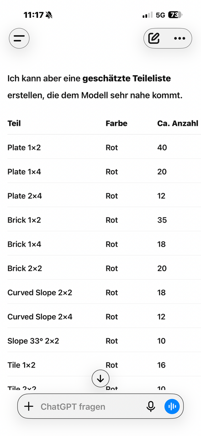Select the Teil column header
Image resolution: width=201 pixels, height=436 pixels.
(x=14, y=123)
